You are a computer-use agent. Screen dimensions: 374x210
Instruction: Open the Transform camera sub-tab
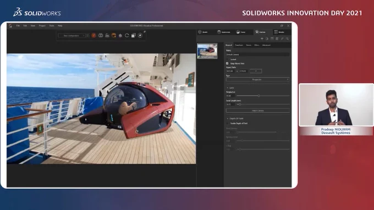click(239, 45)
